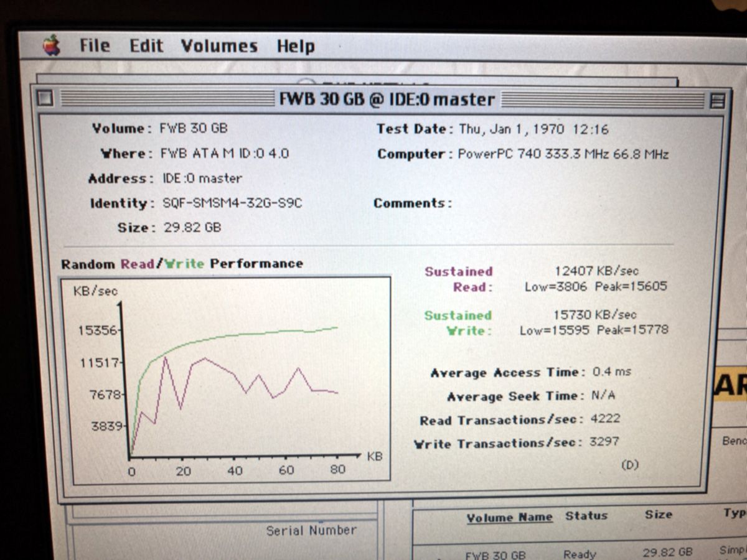Image resolution: width=747 pixels, height=560 pixels.
Task: Click the read 'Low=3806 Peak=15605' text
Action: click(596, 287)
